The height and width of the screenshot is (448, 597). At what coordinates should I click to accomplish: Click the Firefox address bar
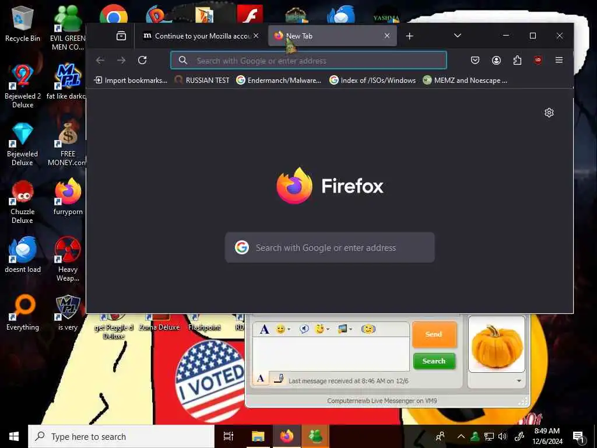pyautogui.click(x=308, y=60)
